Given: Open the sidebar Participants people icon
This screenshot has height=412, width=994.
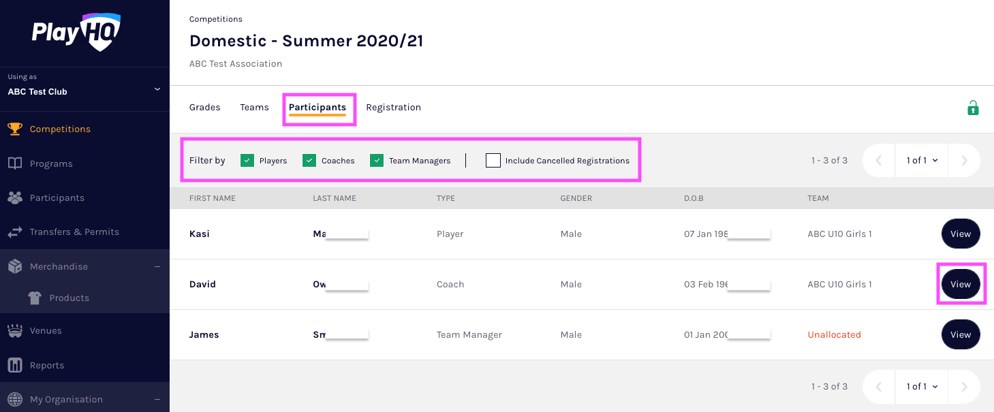Looking at the screenshot, I should click(15, 197).
